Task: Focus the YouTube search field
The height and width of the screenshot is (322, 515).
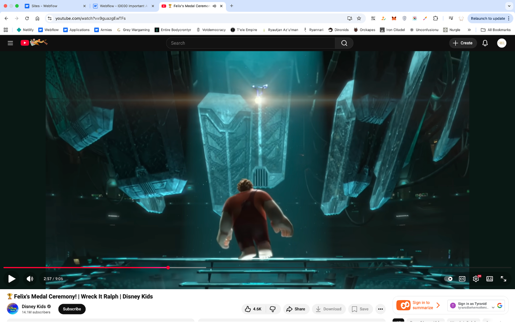Action: tap(251, 43)
